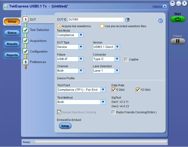Click the Gen2: v4.0.23 SigTest text

[x=120, y=106]
